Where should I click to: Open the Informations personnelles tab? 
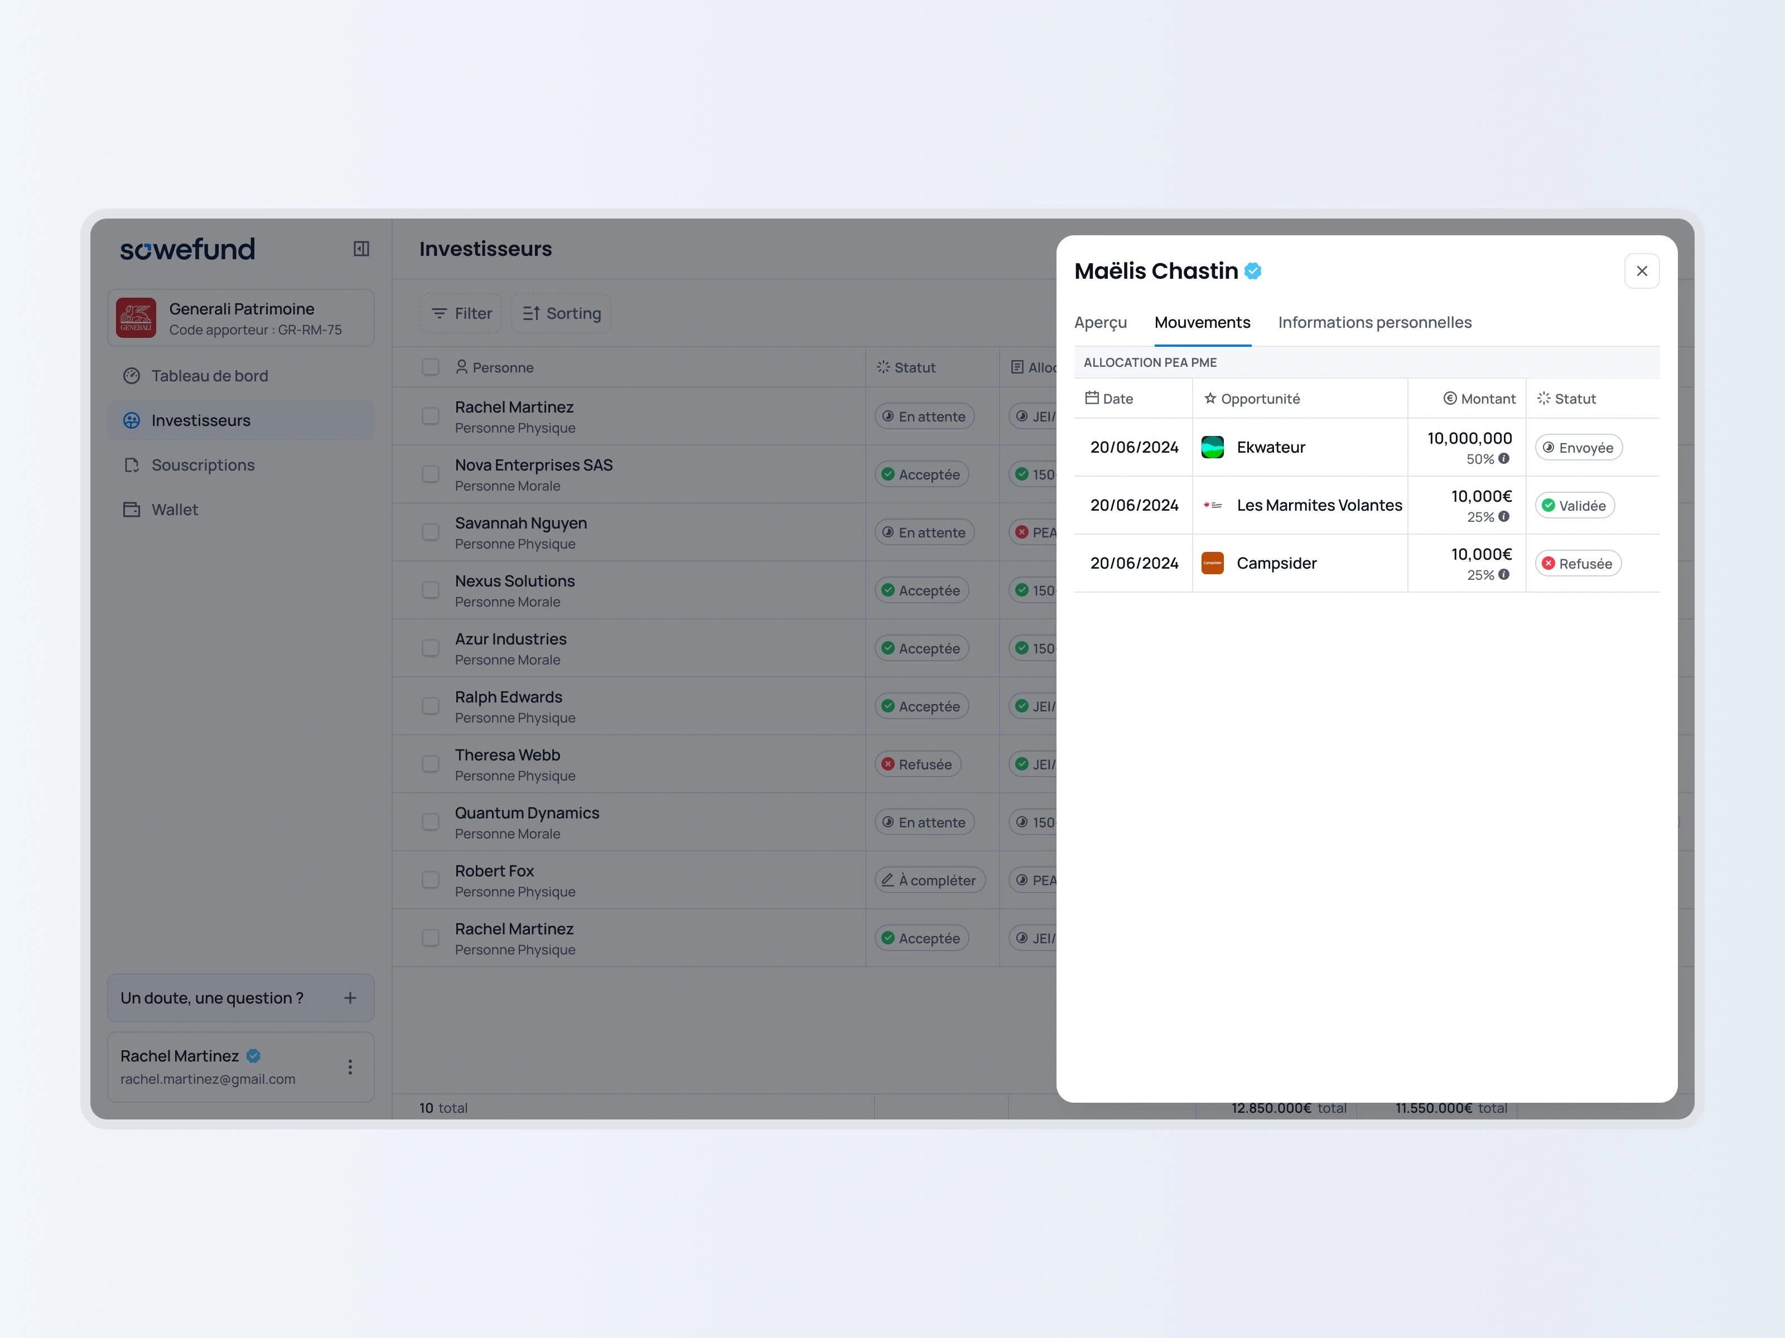tap(1374, 323)
